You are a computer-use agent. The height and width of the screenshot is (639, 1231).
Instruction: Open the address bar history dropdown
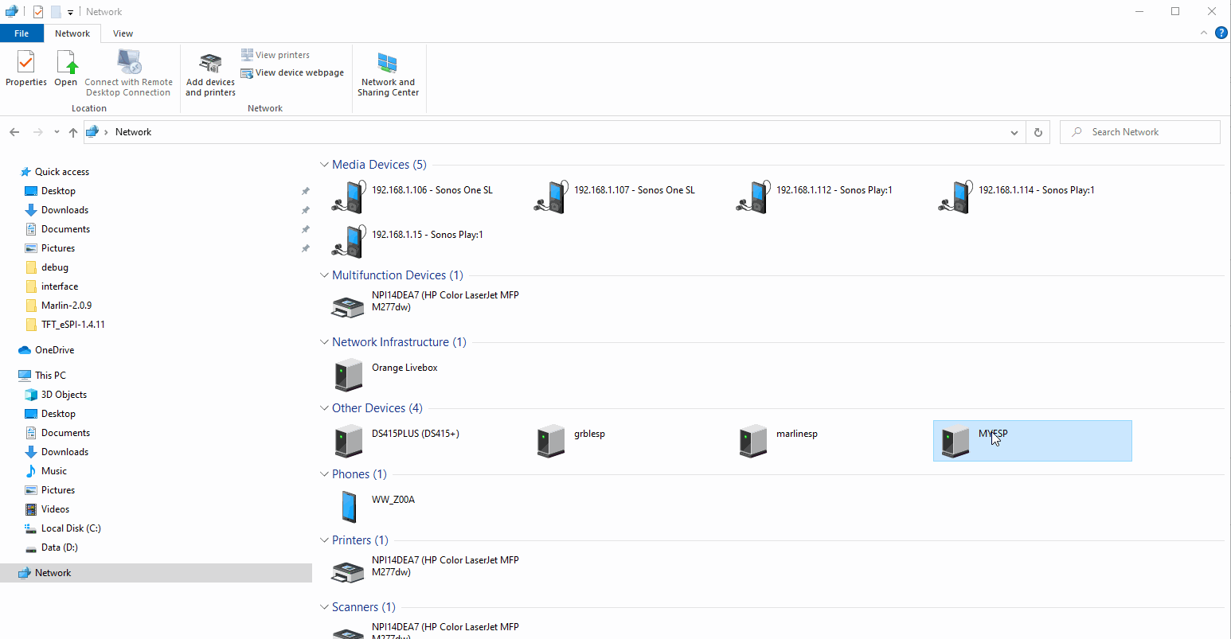coord(1014,132)
